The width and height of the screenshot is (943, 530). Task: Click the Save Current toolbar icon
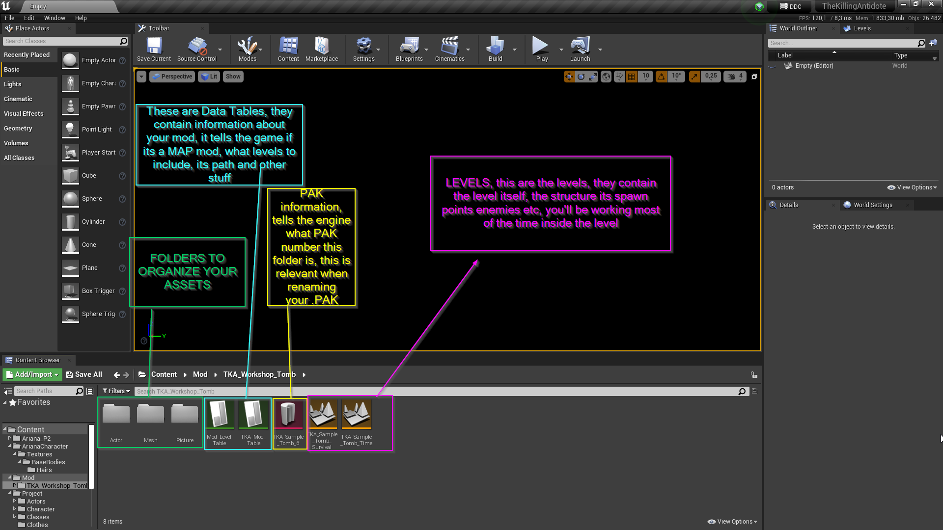(154, 48)
